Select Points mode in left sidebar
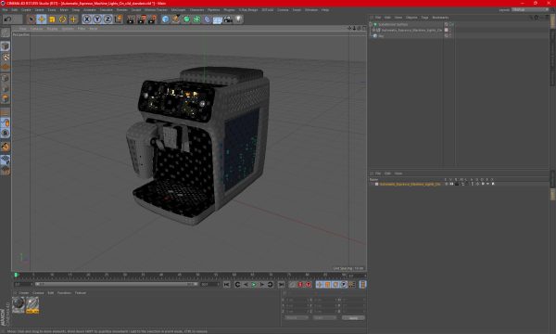Image resolution: width=556 pixels, height=334 pixels. click(5, 78)
